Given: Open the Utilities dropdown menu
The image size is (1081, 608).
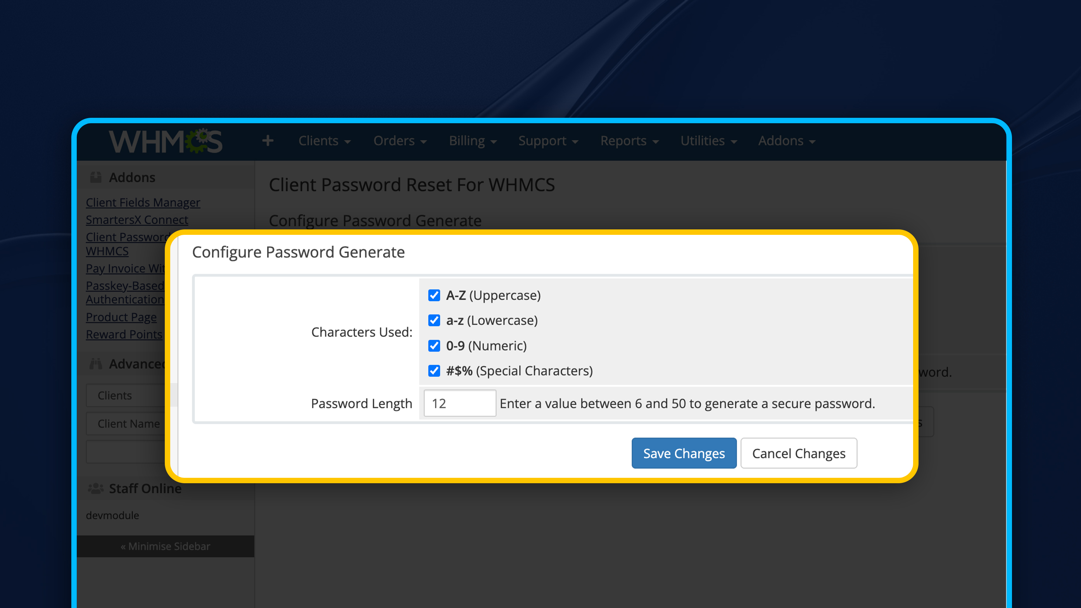Looking at the screenshot, I should pos(708,141).
